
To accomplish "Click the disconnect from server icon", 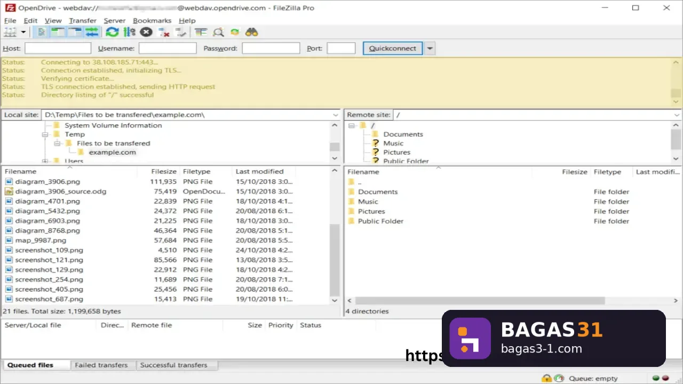I will (163, 32).
